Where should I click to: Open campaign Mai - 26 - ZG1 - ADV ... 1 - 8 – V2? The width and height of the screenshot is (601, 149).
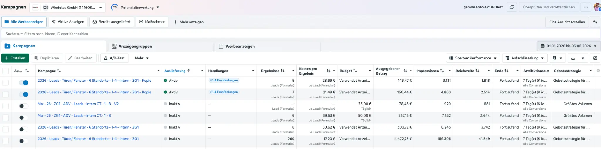point(78,104)
